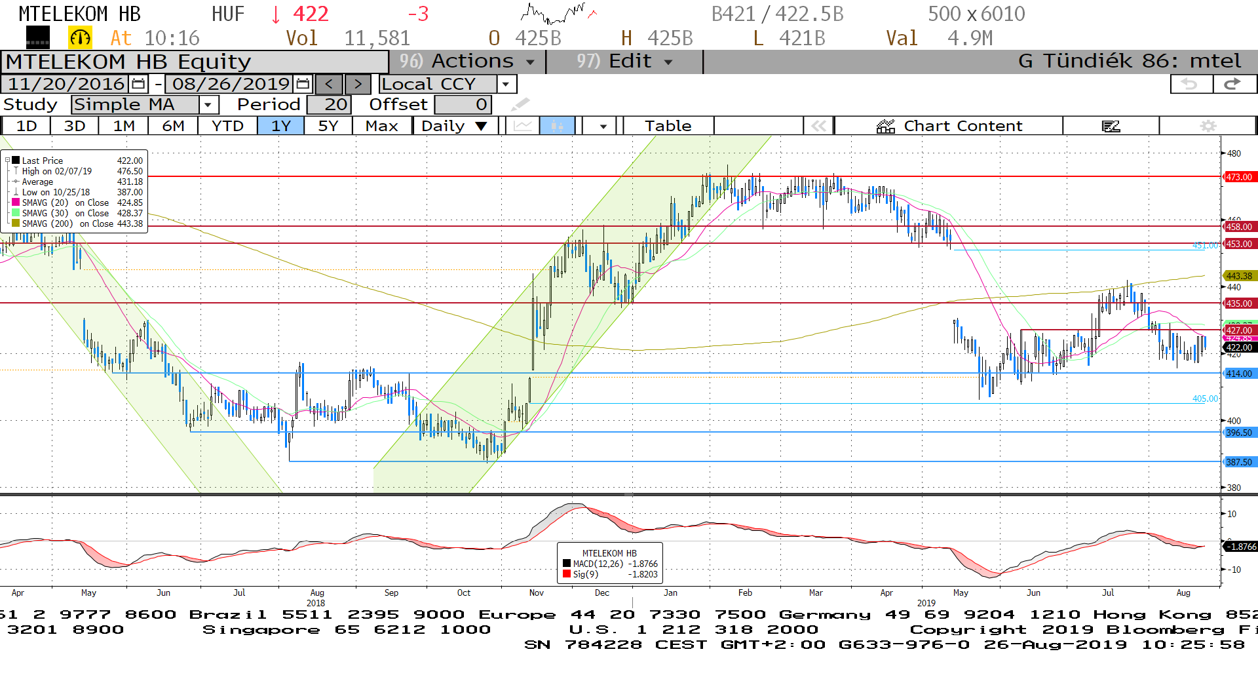Click the SMAVG (20) magenta swatch
1258x681 pixels.
16,203
